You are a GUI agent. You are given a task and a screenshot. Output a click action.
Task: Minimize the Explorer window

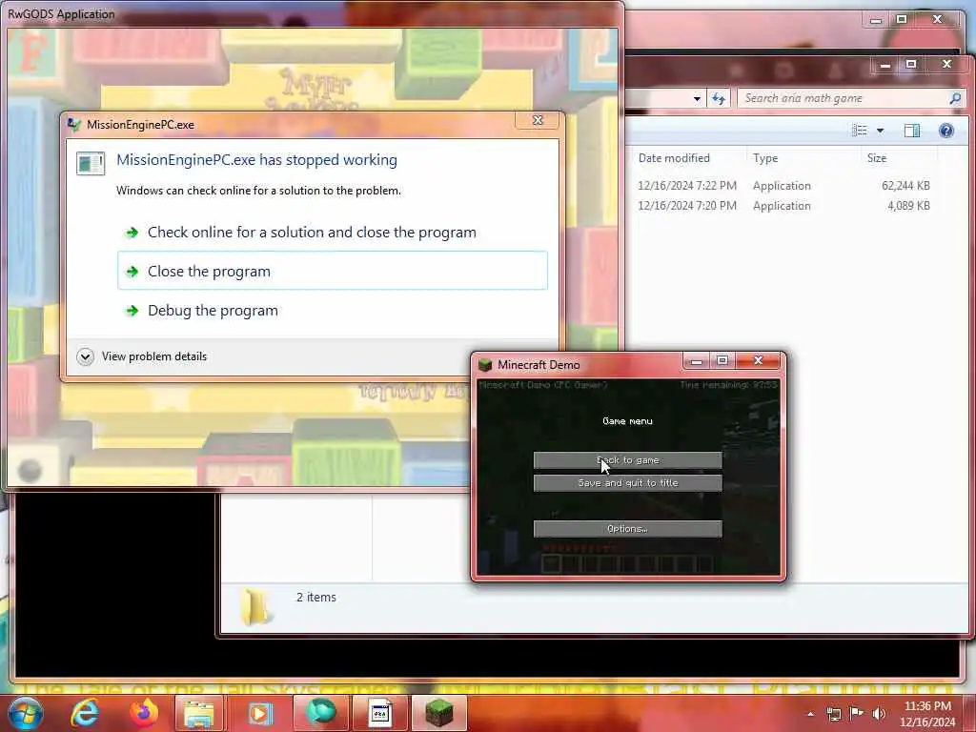pyautogui.click(x=884, y=64)
